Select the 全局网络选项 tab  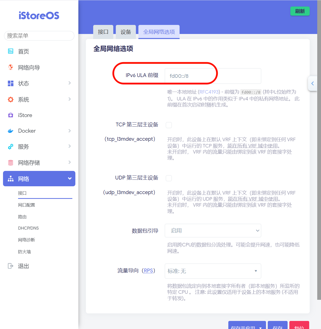tap(159, 32)
